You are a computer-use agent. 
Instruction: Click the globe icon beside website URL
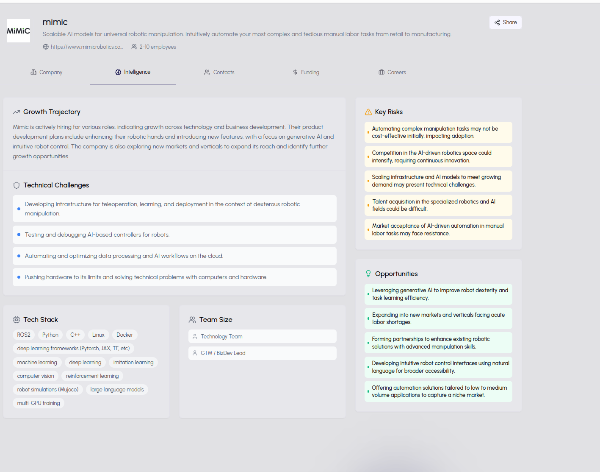[46, 47]
